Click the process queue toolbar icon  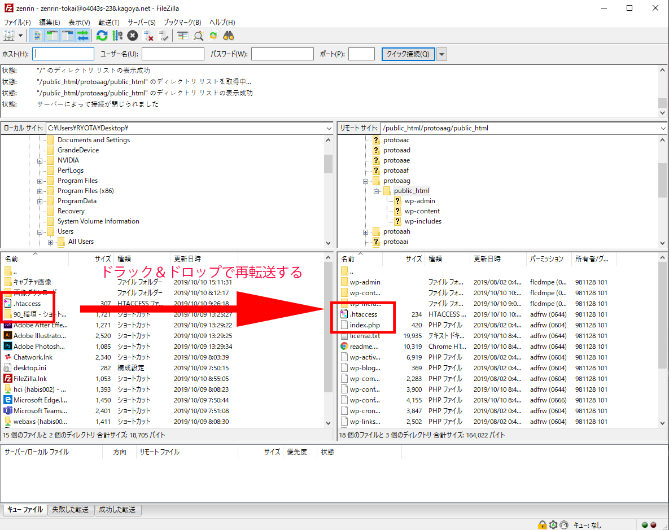(117, 36)
